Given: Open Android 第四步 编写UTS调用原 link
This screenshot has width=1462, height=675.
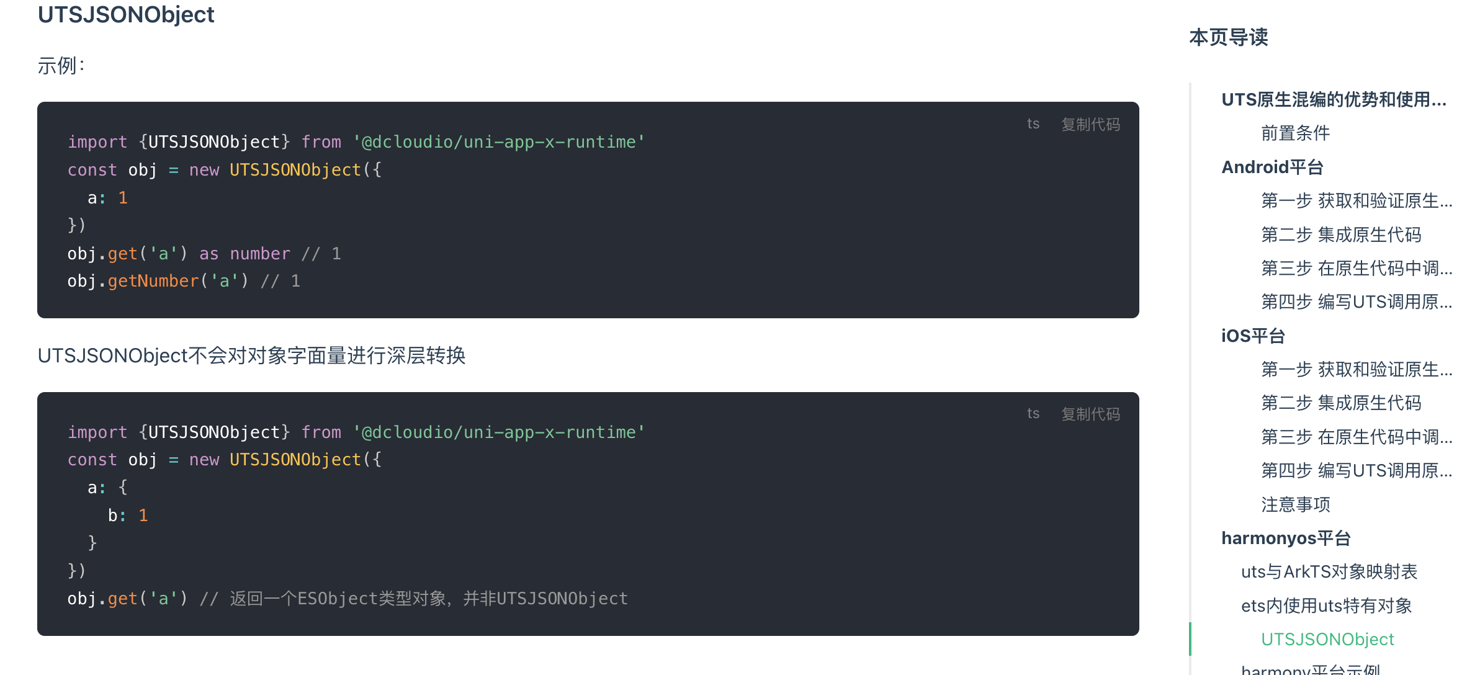Looking at the screenshot, I should (1356, 302).
